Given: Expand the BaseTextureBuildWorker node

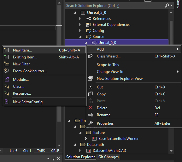Looking at the screenshot, I should tap(86, 139).
